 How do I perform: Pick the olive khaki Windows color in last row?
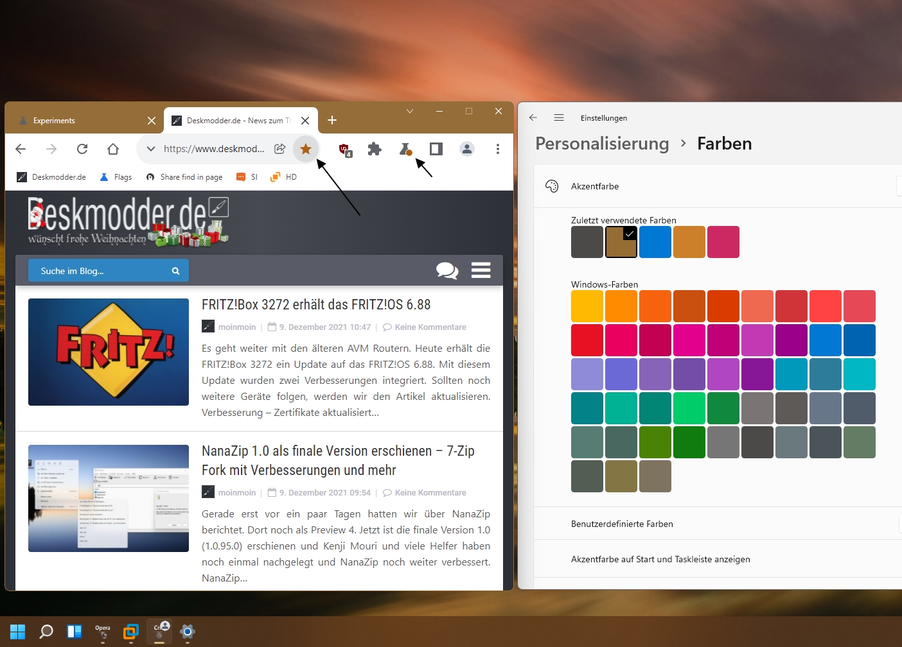(x=621, y=476)
